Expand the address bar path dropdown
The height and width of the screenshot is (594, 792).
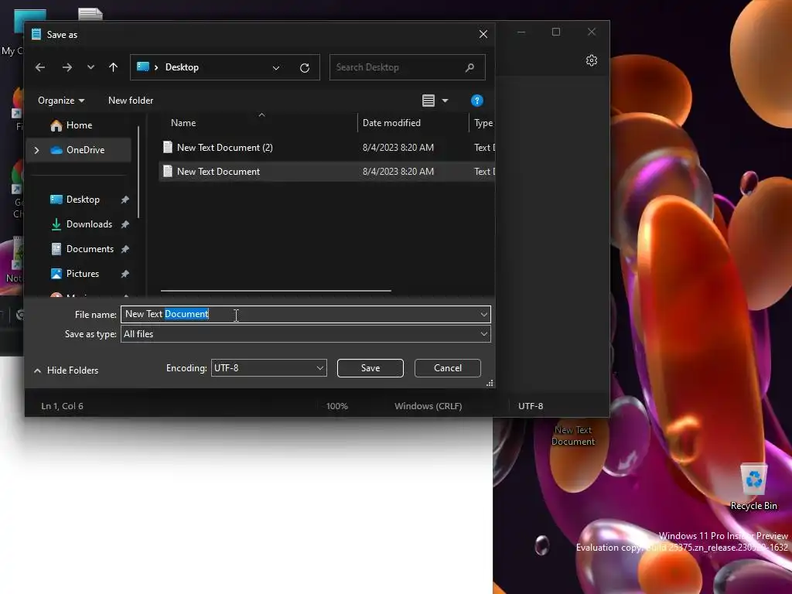276,68
